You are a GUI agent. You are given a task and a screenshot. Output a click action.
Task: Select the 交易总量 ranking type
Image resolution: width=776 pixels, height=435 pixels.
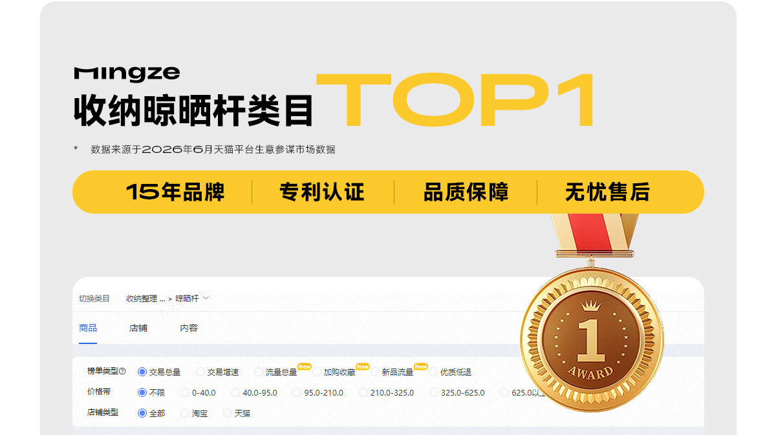coord(159,372)
